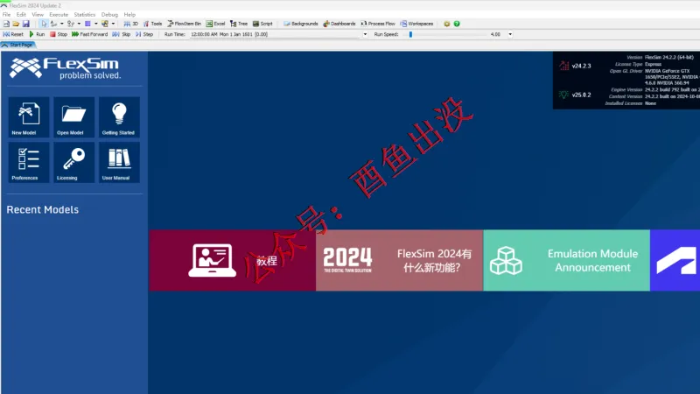This screenshot has width=700, height=394.
Task: Click the Open Model tile
Action: click(x=74, y=117)
